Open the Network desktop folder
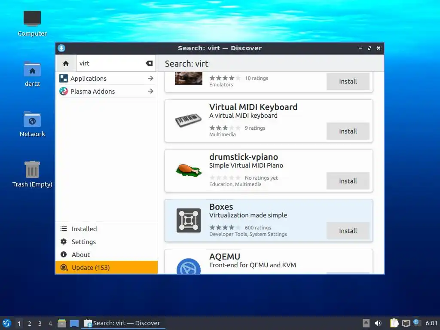 (32, 124)
